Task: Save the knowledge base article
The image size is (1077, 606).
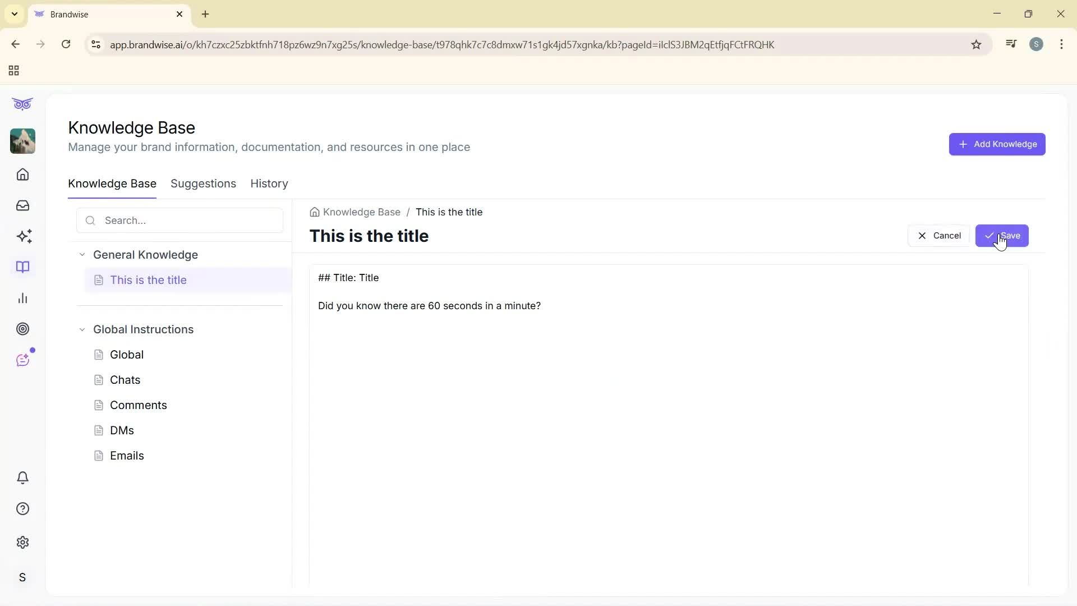Action: click(x=1002, y=235)
